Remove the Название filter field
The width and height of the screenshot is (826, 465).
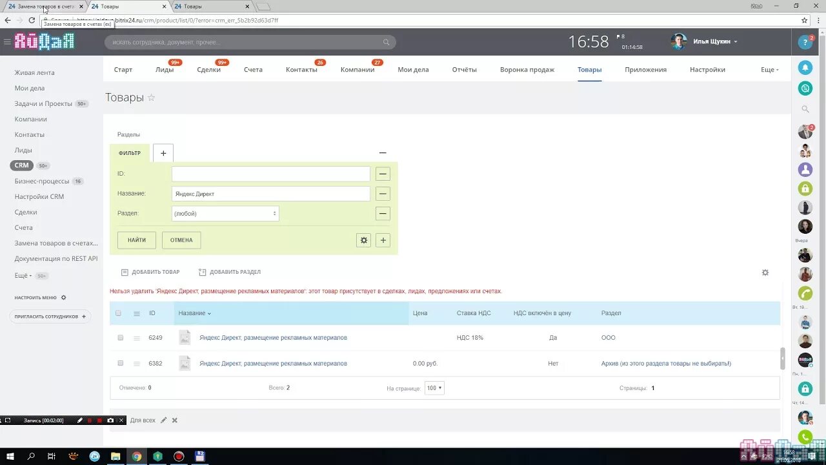tap(383, 194)
